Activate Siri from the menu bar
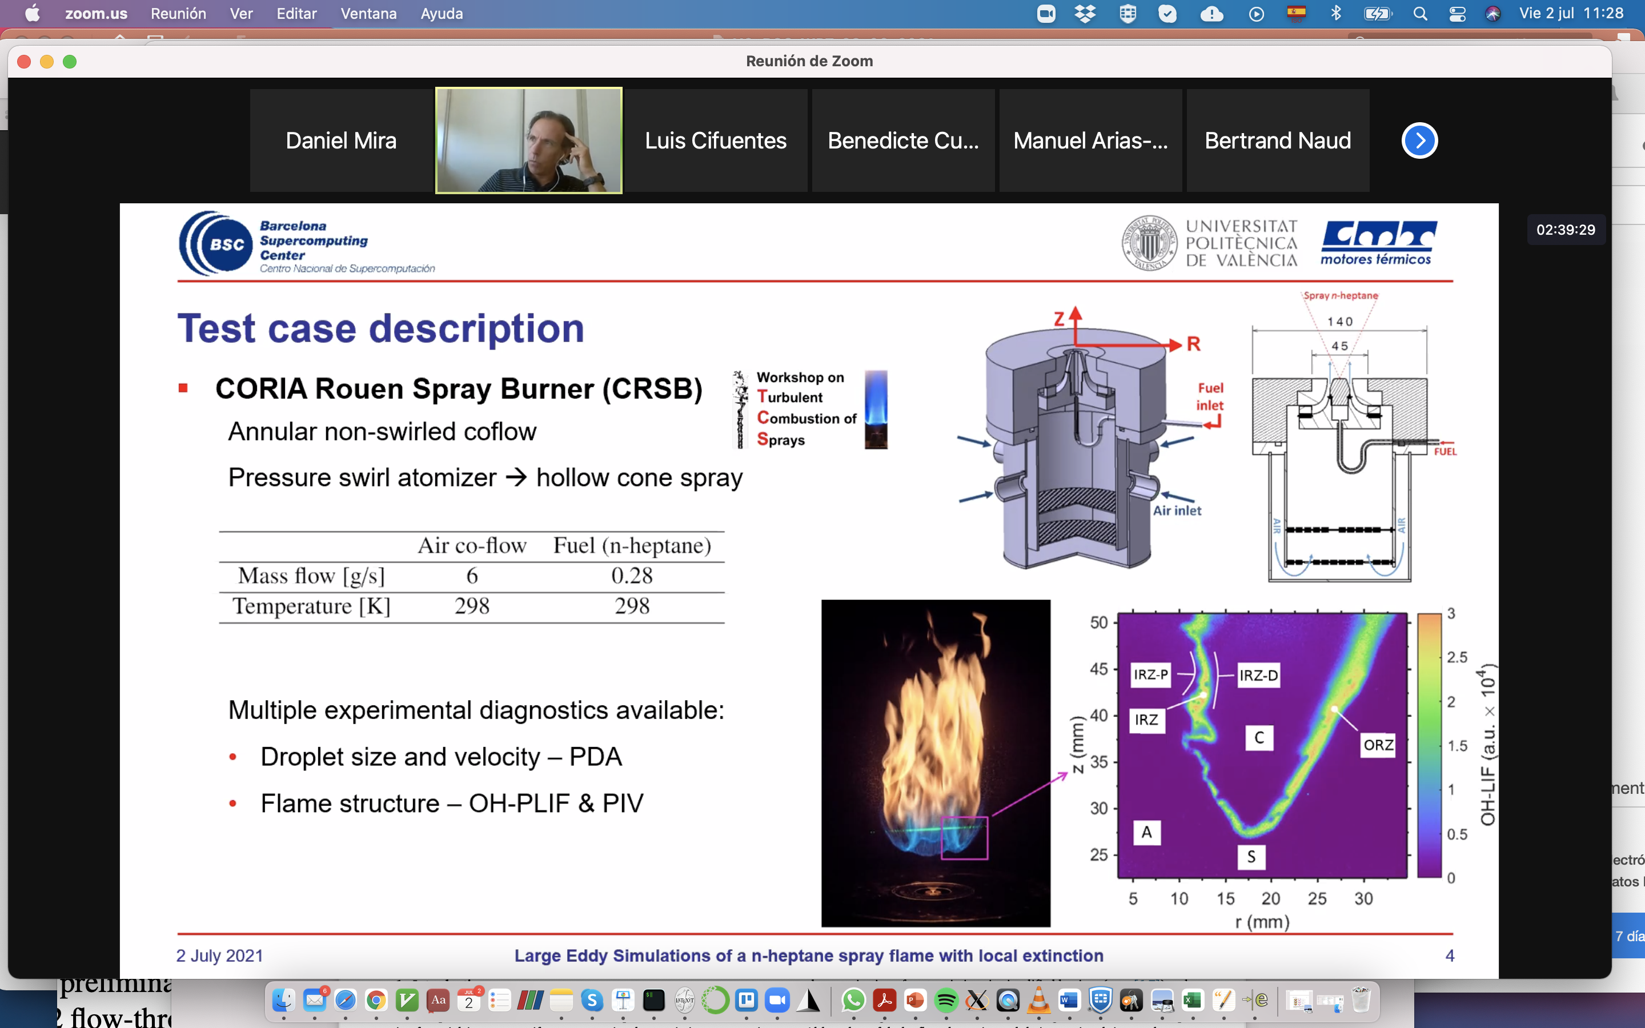The height and width of the screenshot is (1028, 1645). [1492, 14]
